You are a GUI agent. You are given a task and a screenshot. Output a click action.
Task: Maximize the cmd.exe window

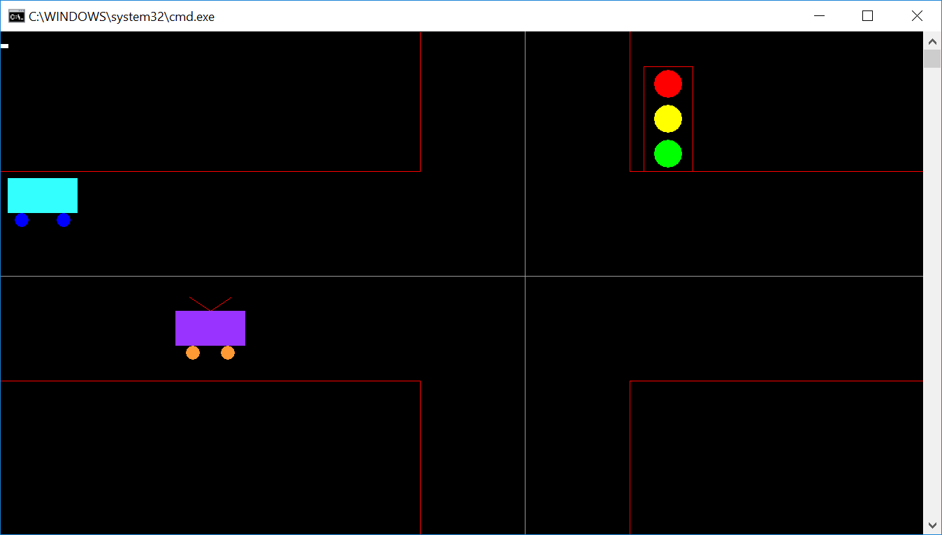point(867,16)
